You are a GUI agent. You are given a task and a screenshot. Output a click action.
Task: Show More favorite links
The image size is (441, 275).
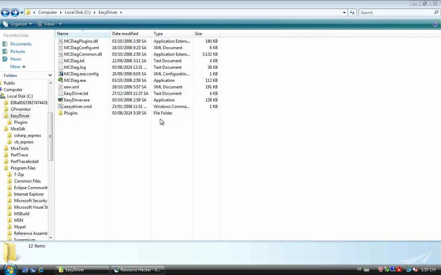click(18, 67)
